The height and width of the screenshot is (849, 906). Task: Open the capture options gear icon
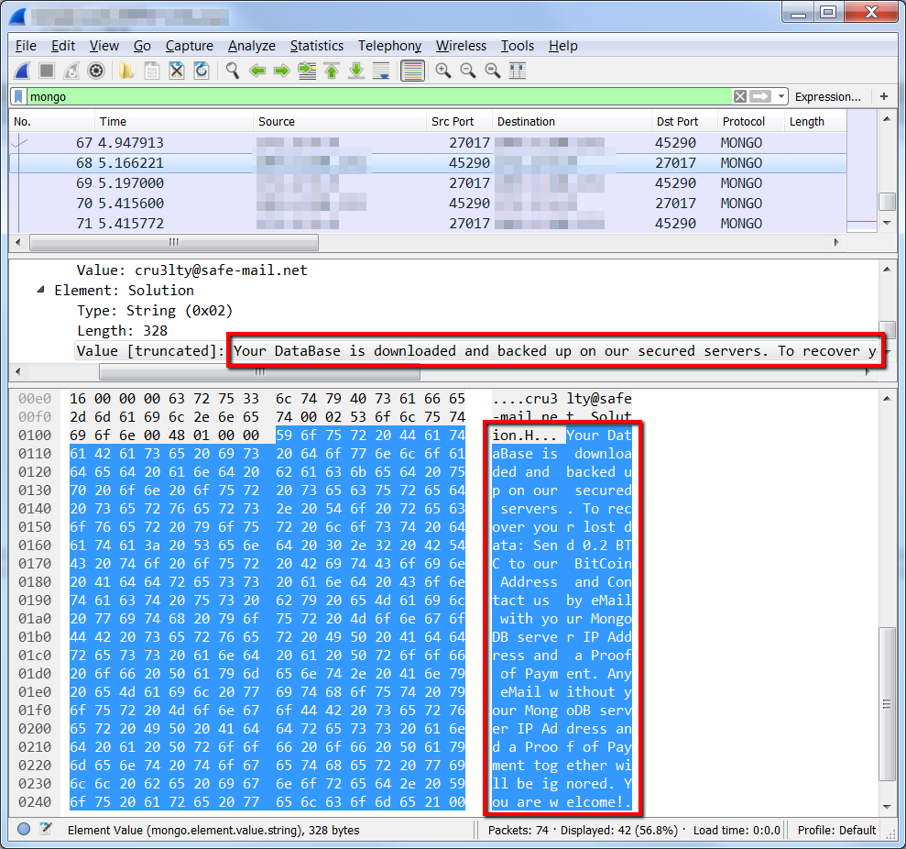[96, 72]
